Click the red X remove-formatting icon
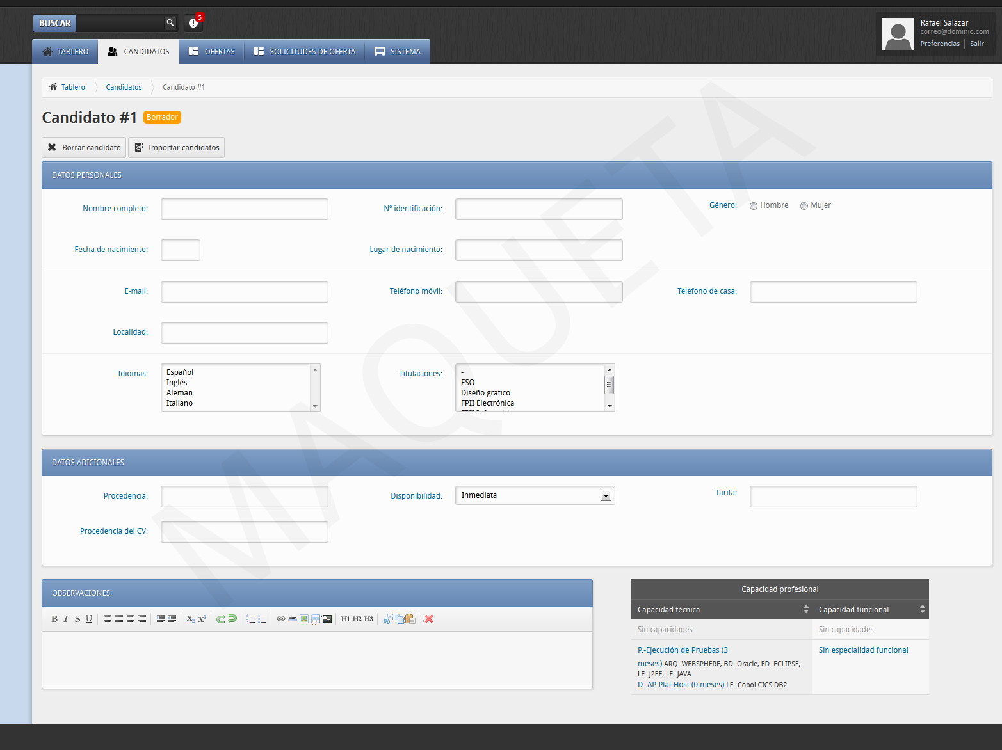The height and width of the screenshot is (750, 1002). 429,619
